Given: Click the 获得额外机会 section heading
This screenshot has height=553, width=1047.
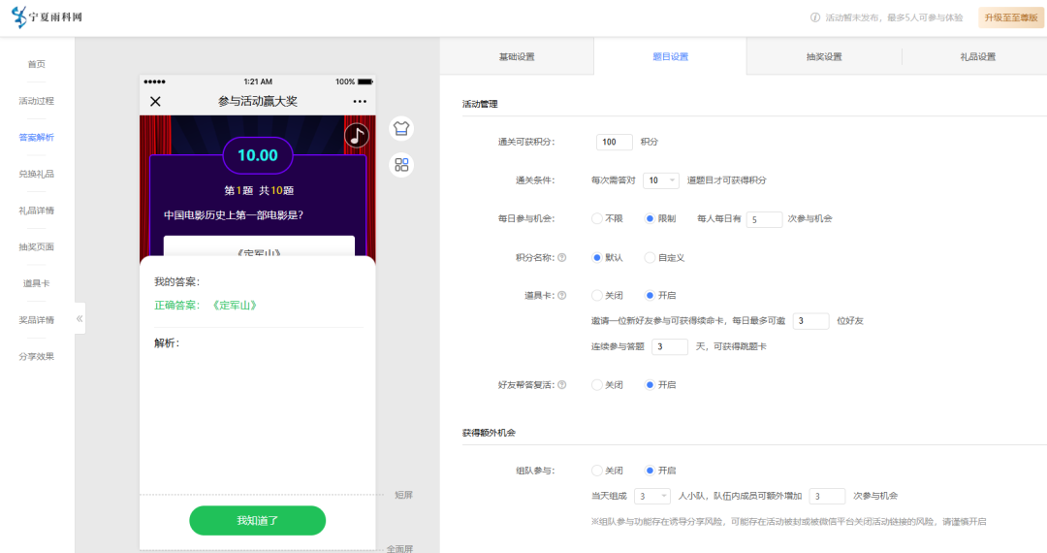Looking at the screenshot, I should point(489,433).
